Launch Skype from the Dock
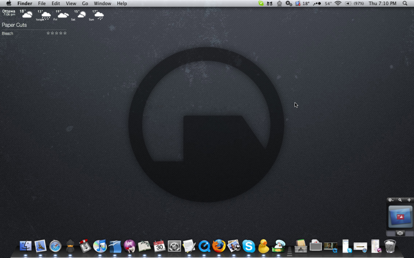This screenshot has width=414, height=258. [x=249, y=247]
